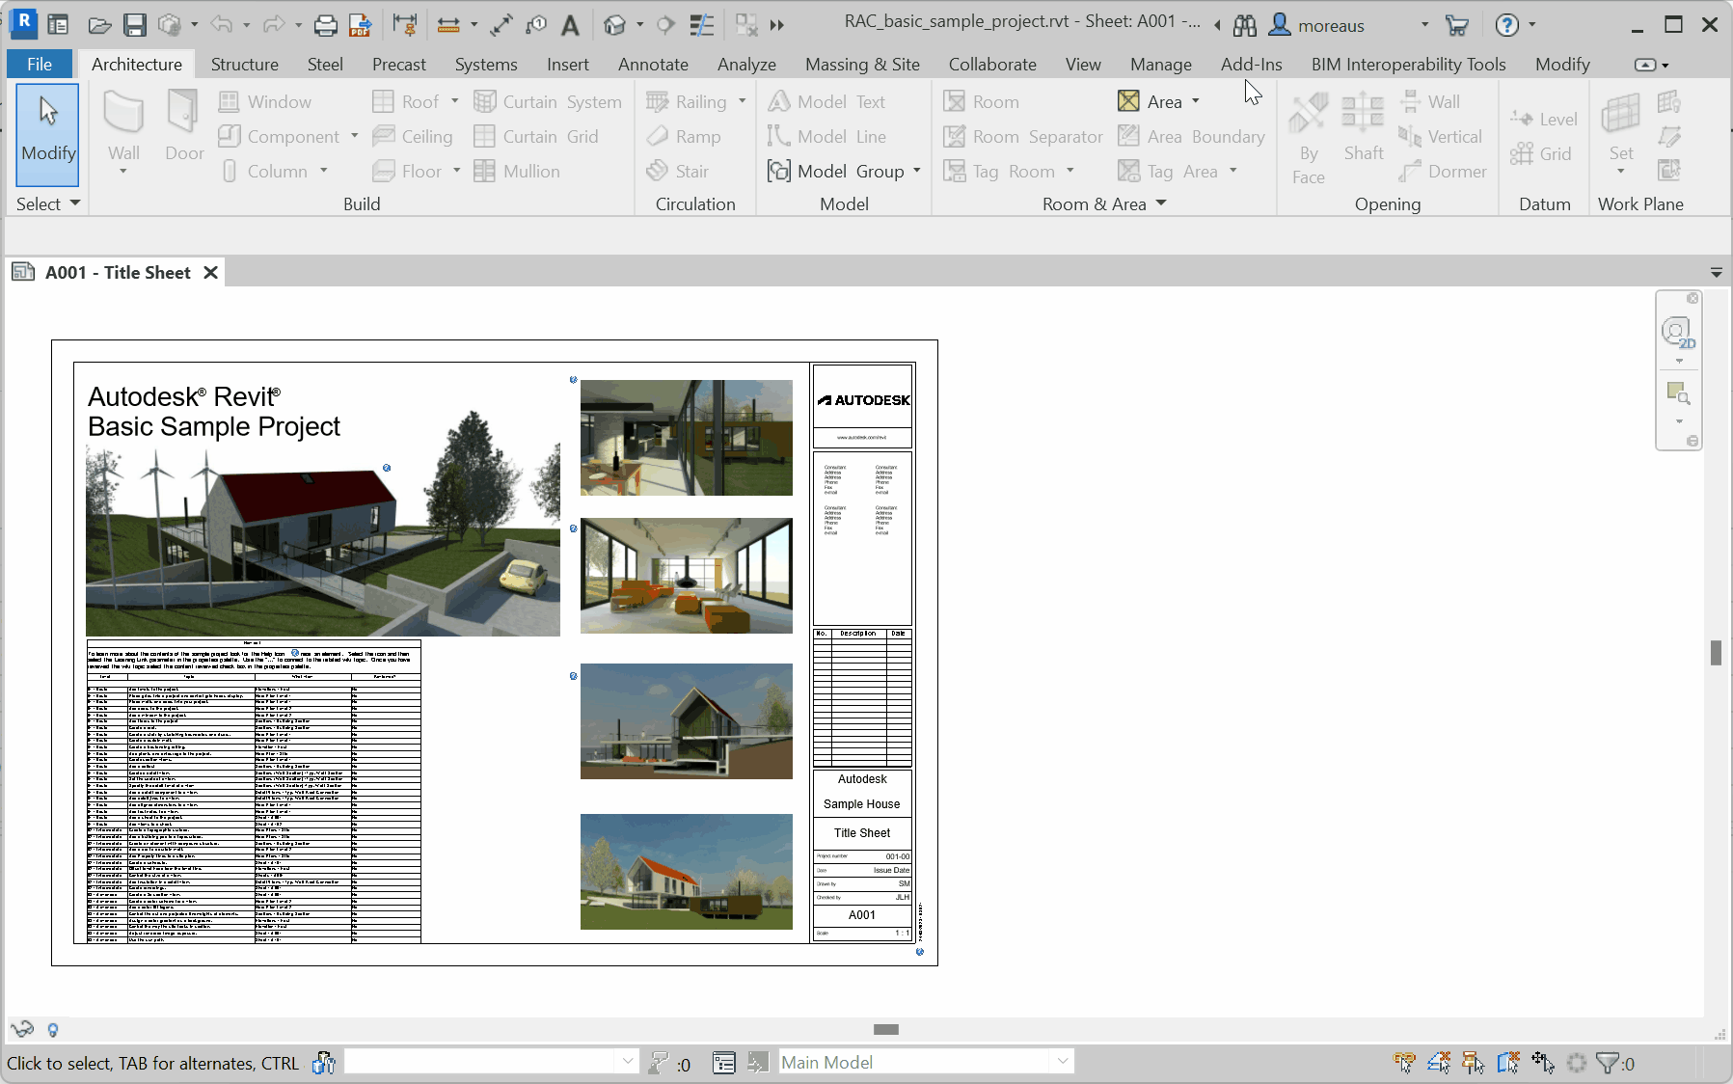The image size is (1733, 1084).
Task: Click the Modify button in ribbon
Action: (x=48, y=135)
